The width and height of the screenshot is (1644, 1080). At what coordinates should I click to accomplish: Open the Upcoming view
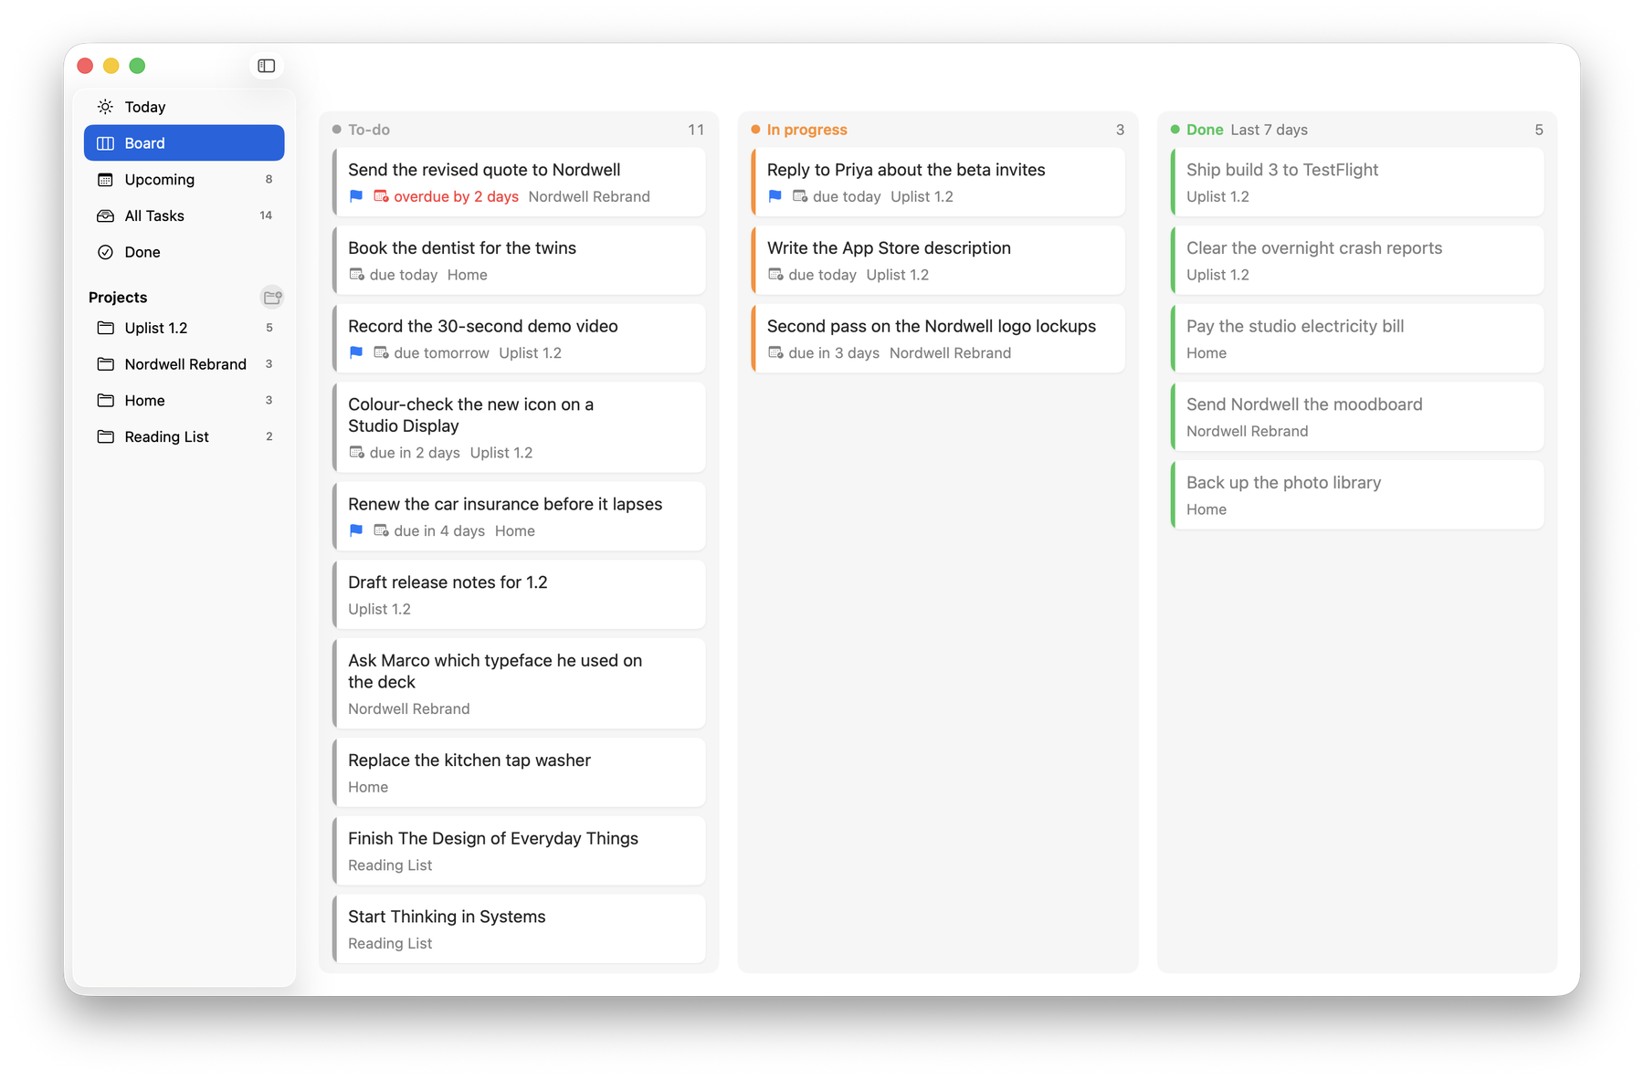pyautogui.click(x=184, y=180)
